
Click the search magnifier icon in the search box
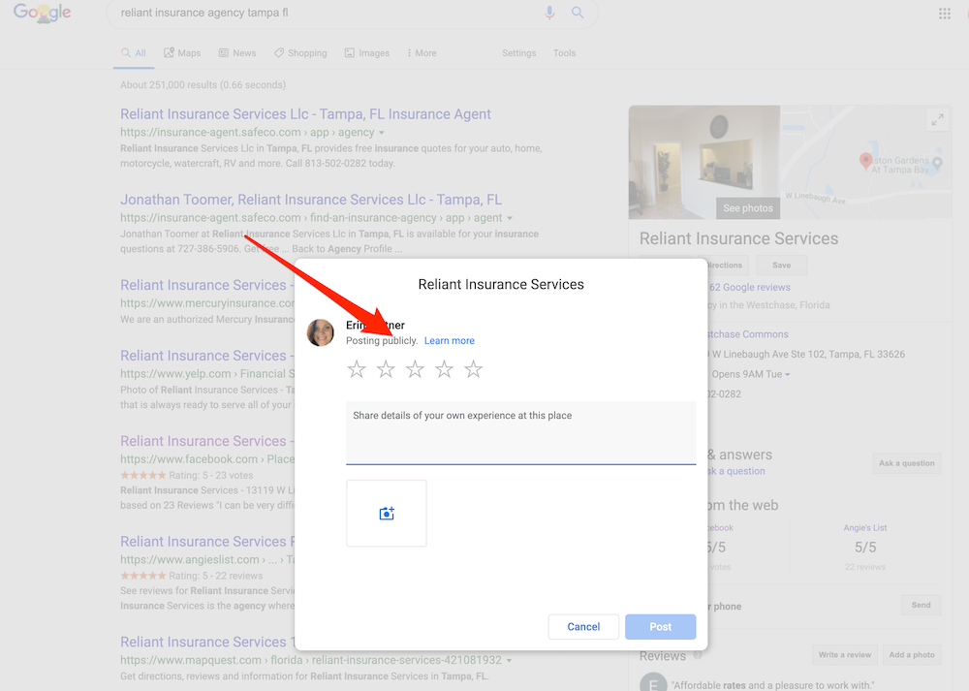(x=578, y=13)
